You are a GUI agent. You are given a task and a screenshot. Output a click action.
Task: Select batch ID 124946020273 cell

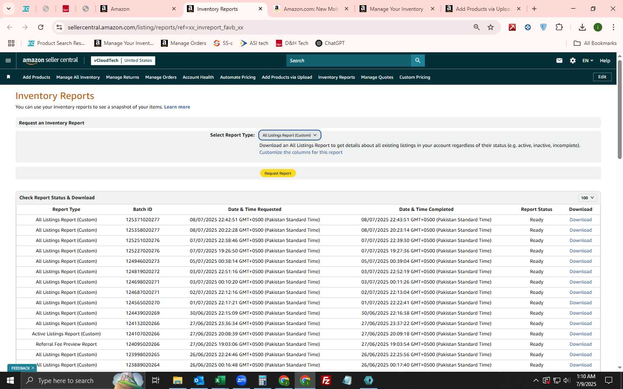pos(143,261)
